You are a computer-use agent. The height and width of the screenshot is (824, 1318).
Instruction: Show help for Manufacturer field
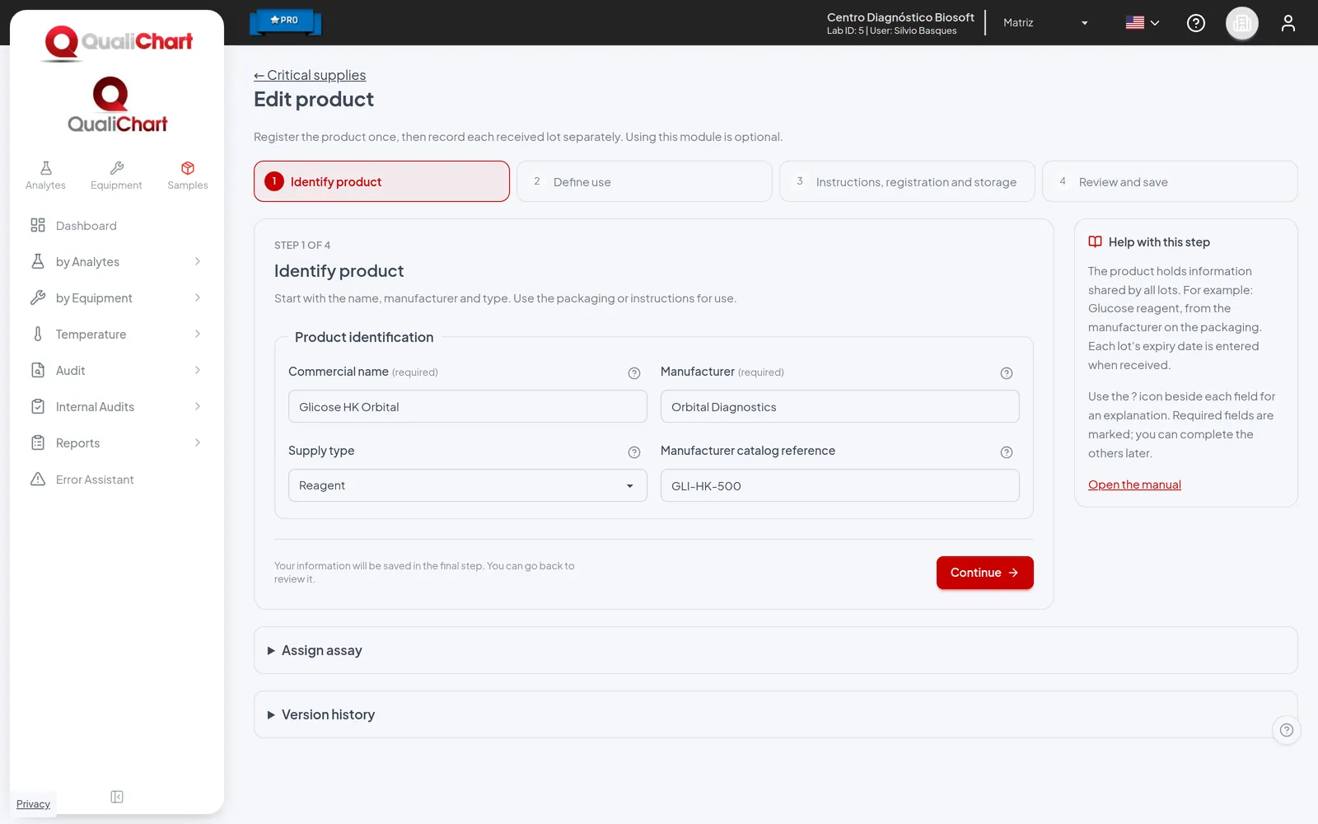point(1007,373)
